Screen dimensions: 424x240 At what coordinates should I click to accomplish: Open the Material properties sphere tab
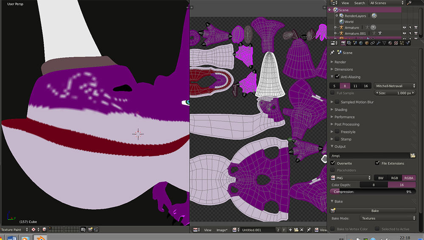point(390,43)
